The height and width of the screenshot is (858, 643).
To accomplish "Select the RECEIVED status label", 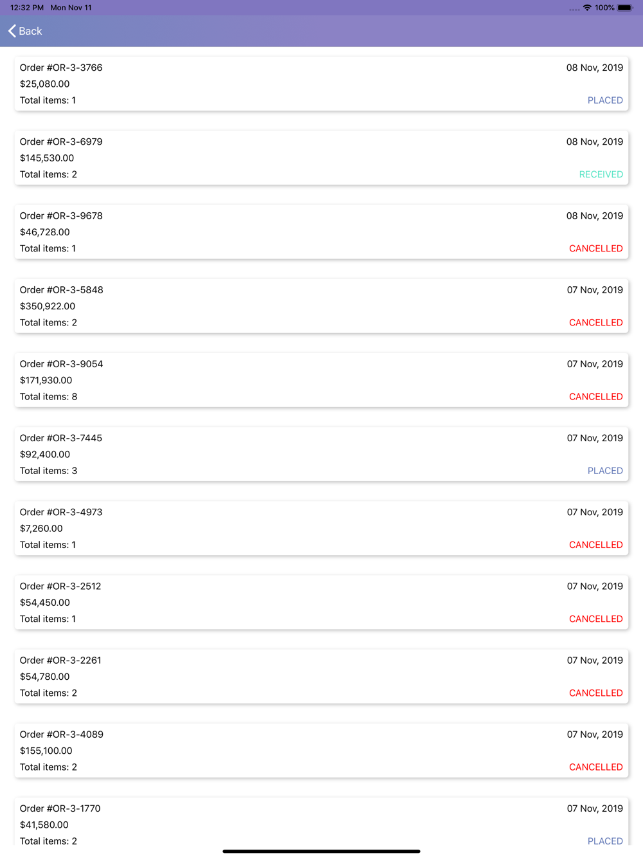I will pos(601,174).
